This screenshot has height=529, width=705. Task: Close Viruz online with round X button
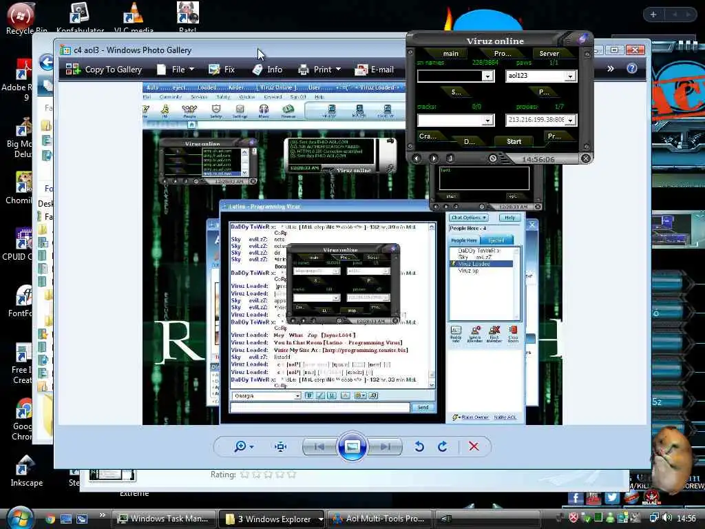pyautogui.click(x=585, y=158)
